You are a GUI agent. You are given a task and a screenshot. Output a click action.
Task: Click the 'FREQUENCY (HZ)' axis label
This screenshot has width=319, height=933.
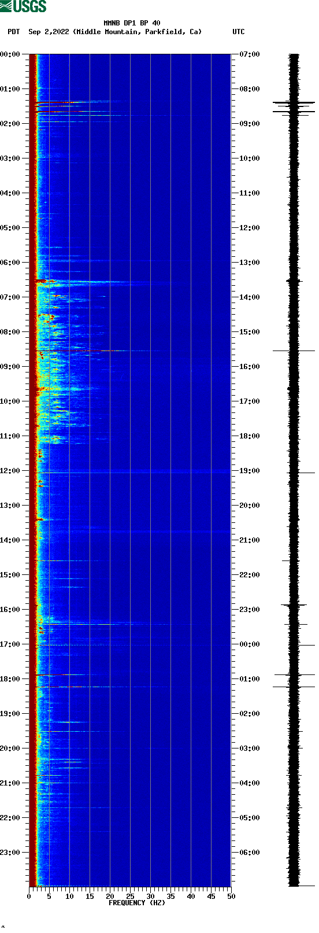pos(137,902)
